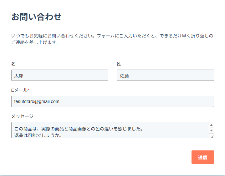Click the メッセージ field label
225x176 pixels.
click(x=22, y=116)
